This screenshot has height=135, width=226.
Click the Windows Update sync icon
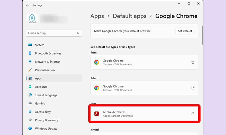click(x=30, y=128)
